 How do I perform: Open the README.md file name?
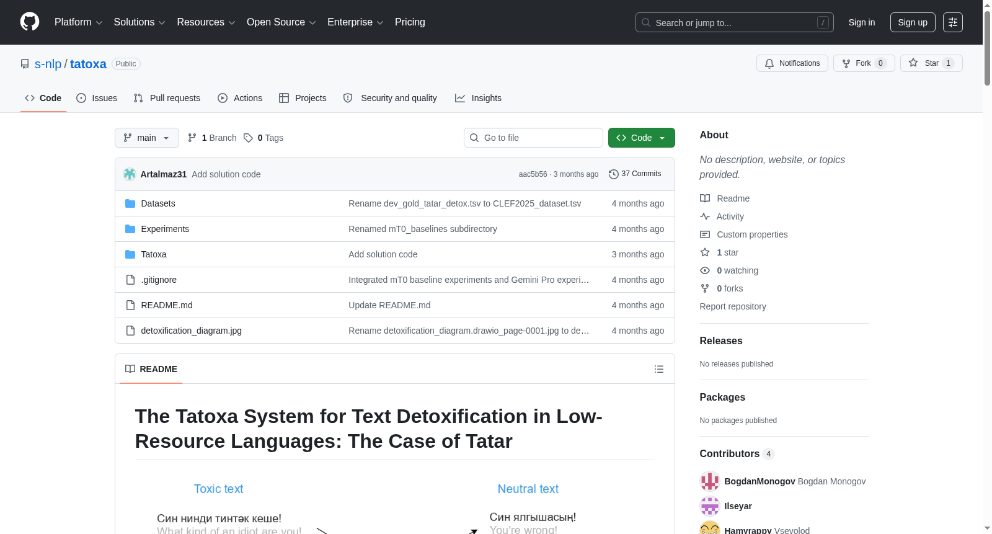point(167,305)
